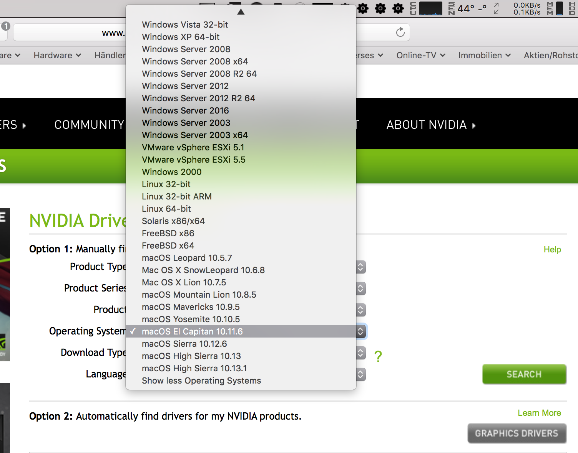The image size is (578, 453).
Task: Choose Windows XP 64-bit
Action: point(241,37)
